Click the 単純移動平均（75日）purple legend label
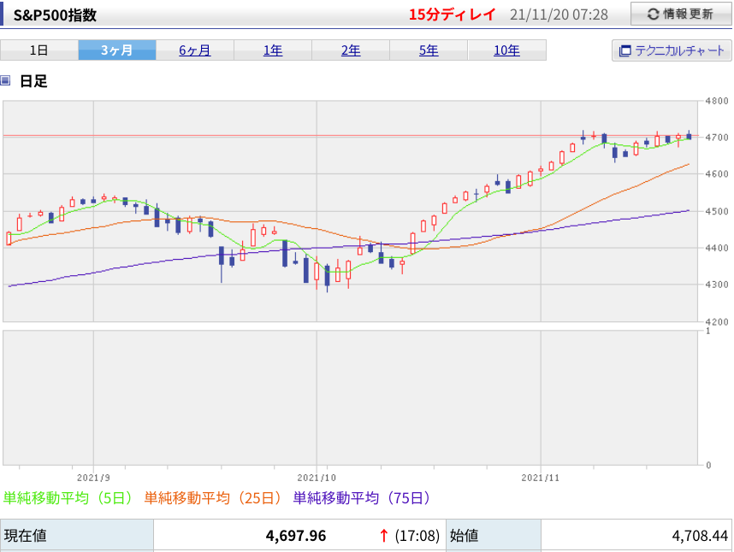734x552 pixels. (x=362, y=498)
